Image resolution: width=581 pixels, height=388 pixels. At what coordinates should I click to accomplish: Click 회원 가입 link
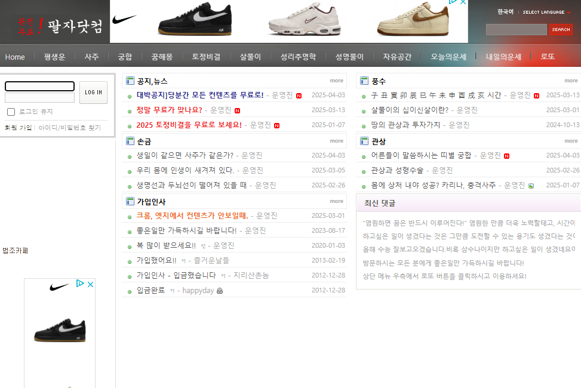click(x=18, y=128)
